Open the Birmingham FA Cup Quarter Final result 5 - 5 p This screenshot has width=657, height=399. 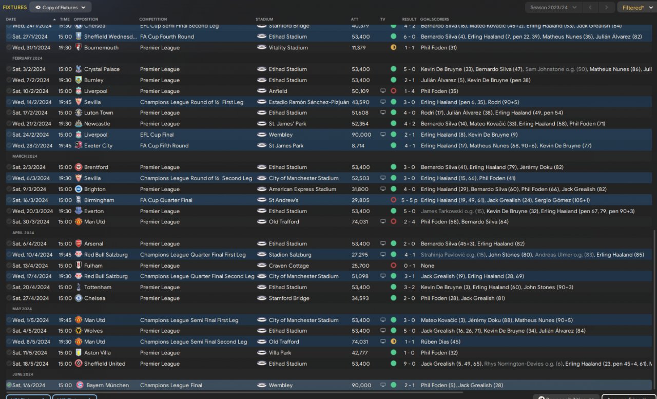[x=409, y=200]
